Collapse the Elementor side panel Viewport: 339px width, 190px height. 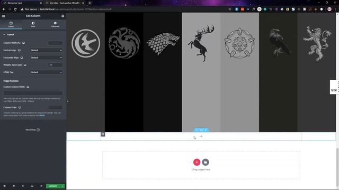tap(67, 101)
